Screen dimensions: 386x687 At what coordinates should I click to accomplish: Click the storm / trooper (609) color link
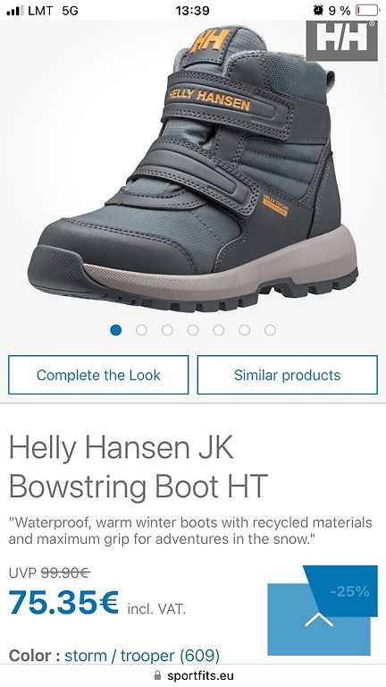coord(142,656)
